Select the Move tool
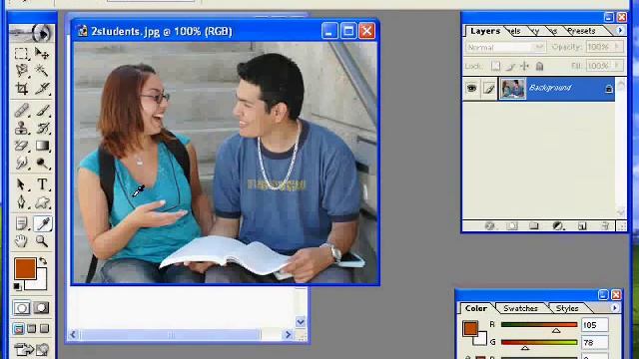The width and height of the screenshot is (639, 359). coord(42,53)
